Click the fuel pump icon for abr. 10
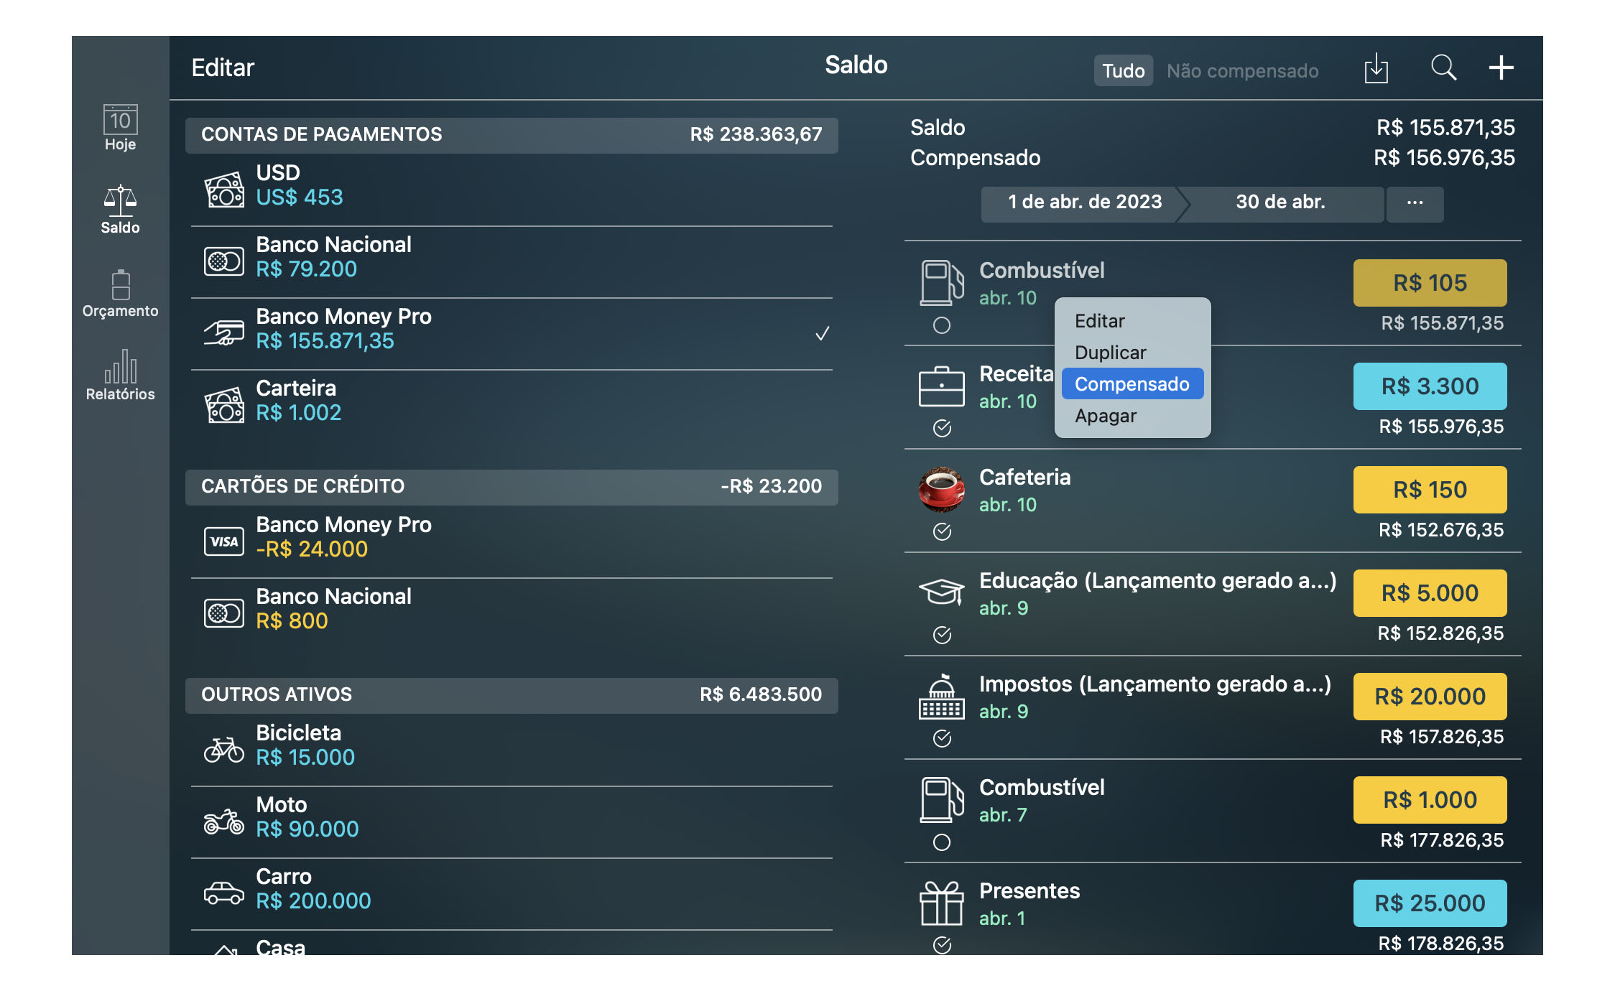This screenshot has width=1615, height=991. (942, 283)
